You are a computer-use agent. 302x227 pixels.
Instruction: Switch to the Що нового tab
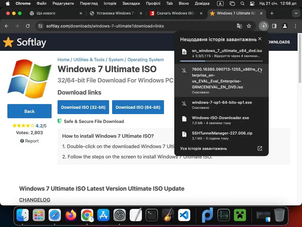pos(56,13)
